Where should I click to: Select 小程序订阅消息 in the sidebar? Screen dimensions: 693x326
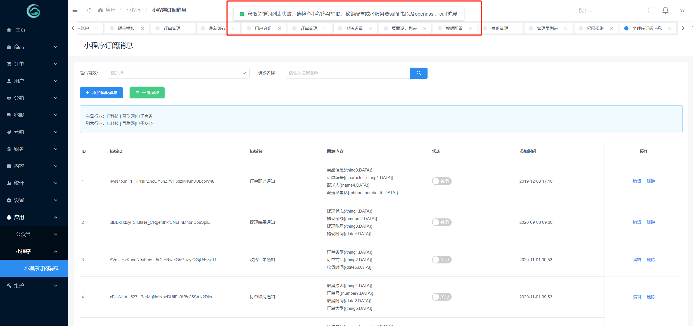[x=34, y=268]
